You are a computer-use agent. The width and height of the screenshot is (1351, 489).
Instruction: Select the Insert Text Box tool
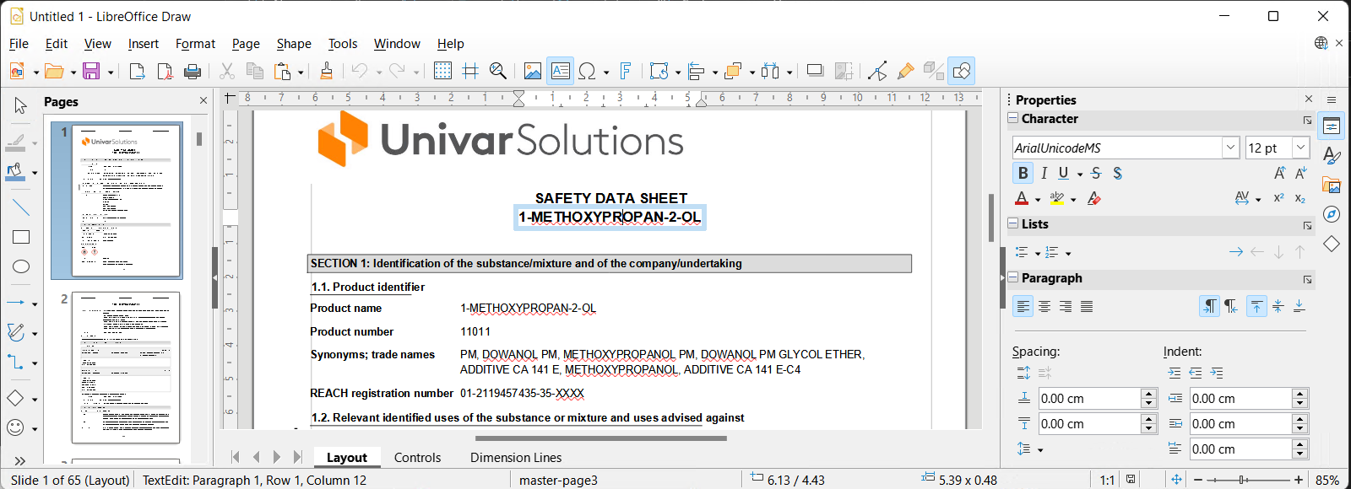point(560,72)
